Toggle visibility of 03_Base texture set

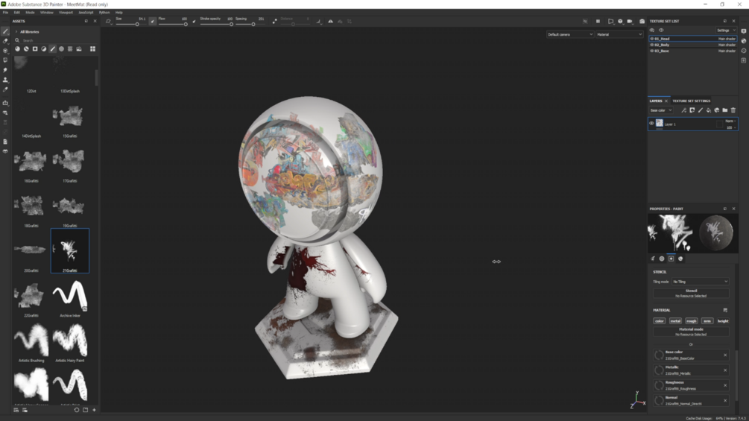pyautogui.click(x=652, y=51)
